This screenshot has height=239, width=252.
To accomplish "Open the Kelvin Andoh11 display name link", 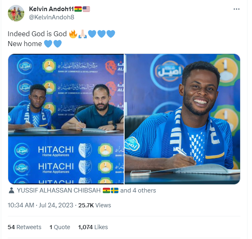I will (x=51, y=9).
